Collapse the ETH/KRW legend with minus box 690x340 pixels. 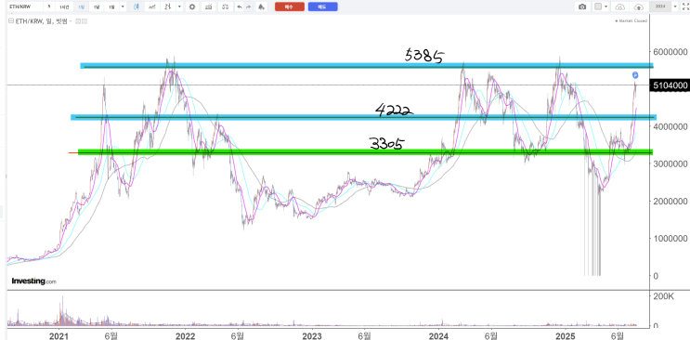click(x=11, y=20)
